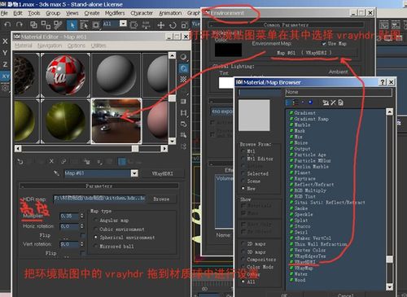Open the Map #61 name dropdown arrow
Viewport: 407px width, 297px height.
pyautogui.click(x=134, y=173)
